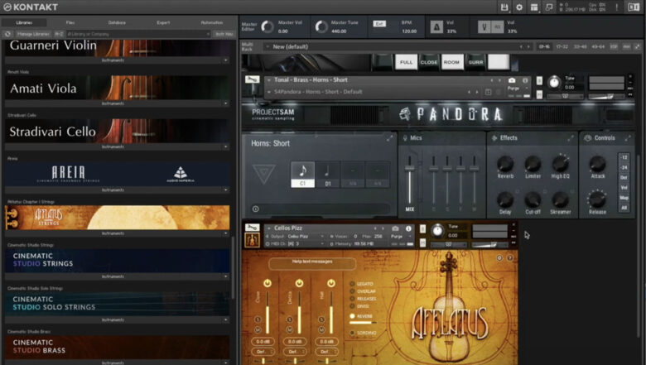The height and width of the screenshot is (365, 646).
Task: Click the Afflatus cello instrument icon
Action: click(252, 240)
